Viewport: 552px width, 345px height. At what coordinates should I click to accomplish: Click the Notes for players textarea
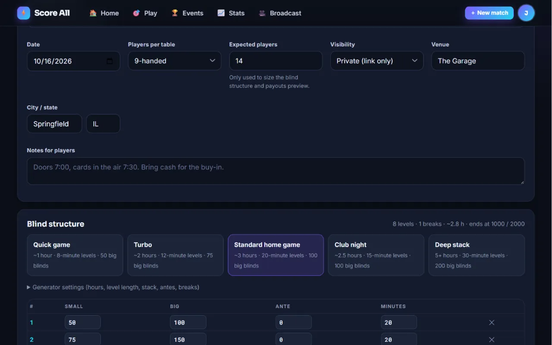coord(276,171)
